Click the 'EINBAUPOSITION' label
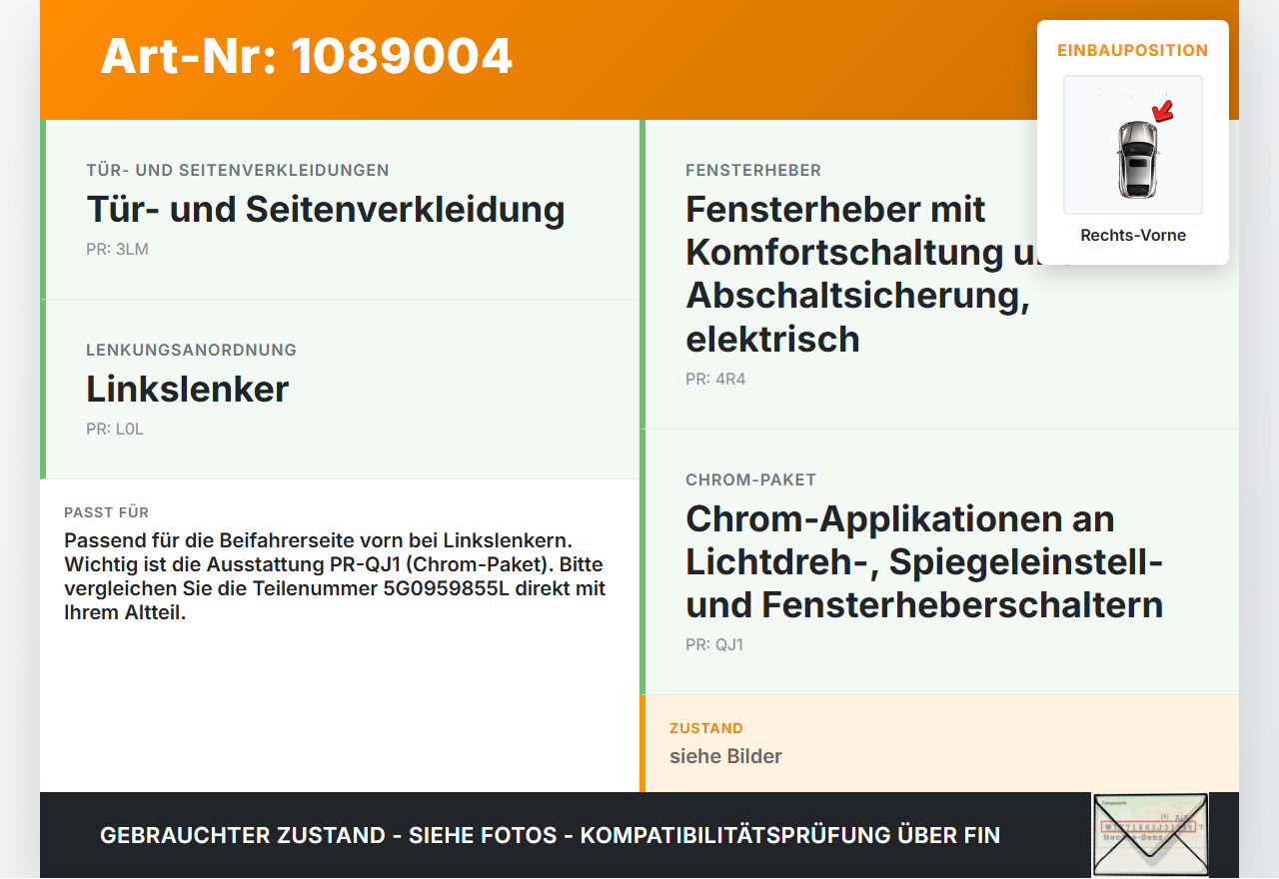The width and height of the screenshot is (1279, 879). coord(1133,50)
